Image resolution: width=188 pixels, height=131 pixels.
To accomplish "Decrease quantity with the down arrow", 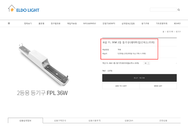I will [149, 64].
